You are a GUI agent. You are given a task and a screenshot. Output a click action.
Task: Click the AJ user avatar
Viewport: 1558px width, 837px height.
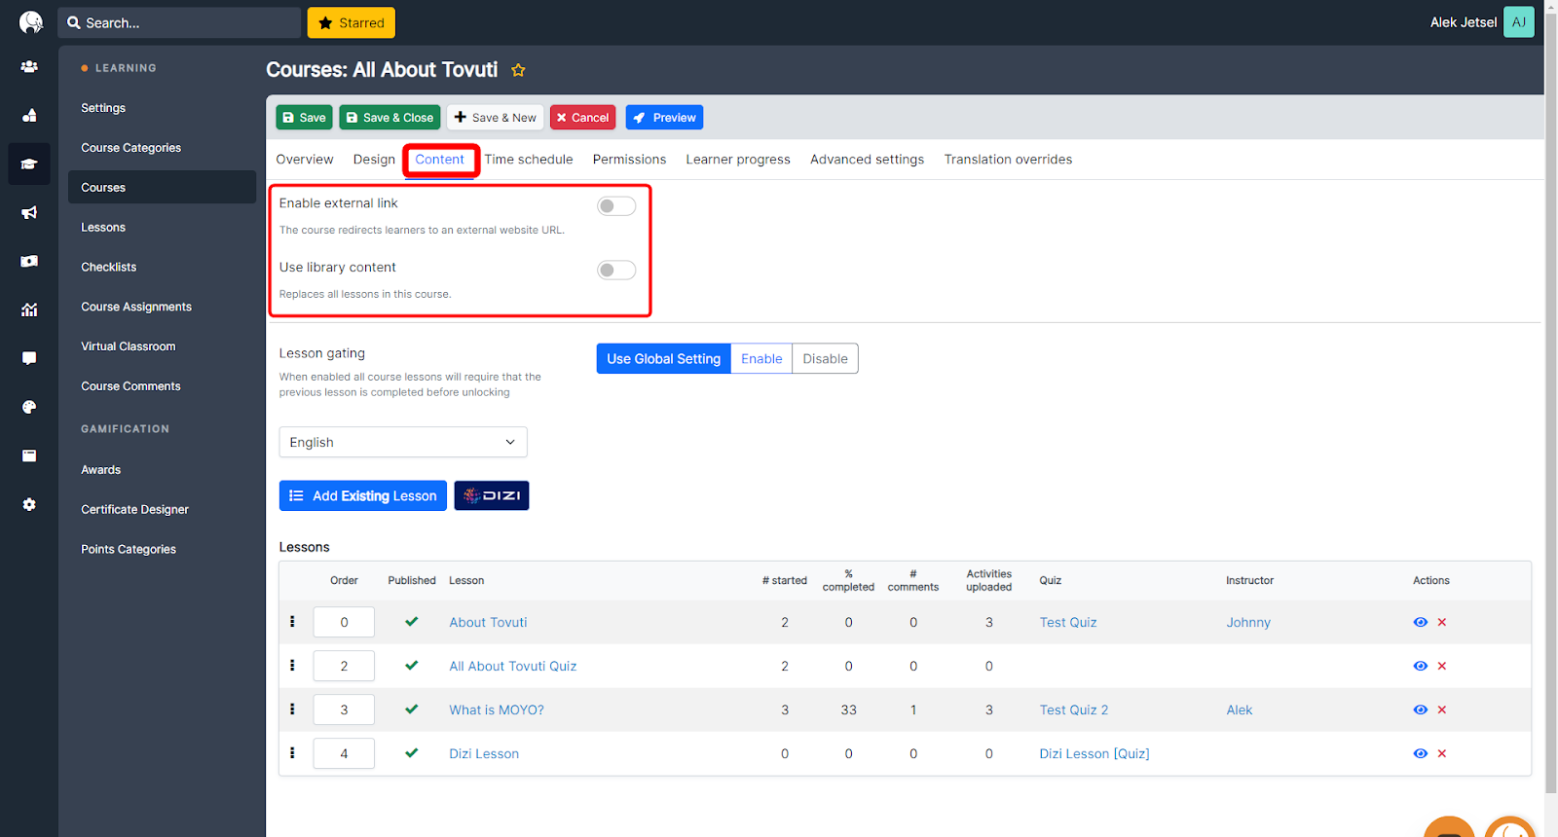click(x=1518, y=22)
